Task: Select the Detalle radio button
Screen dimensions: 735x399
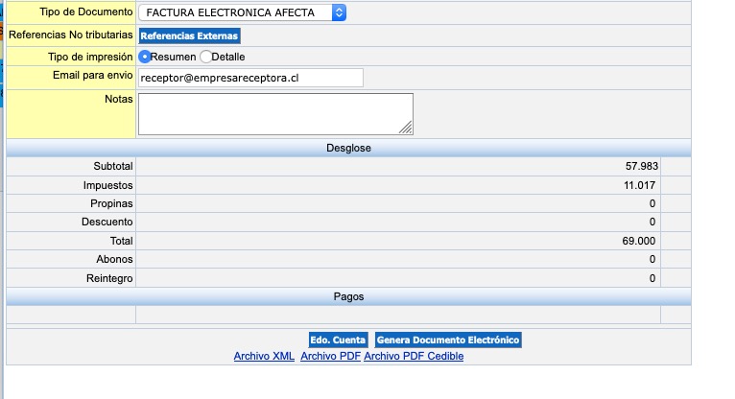Action: click(x=205, y=57)
